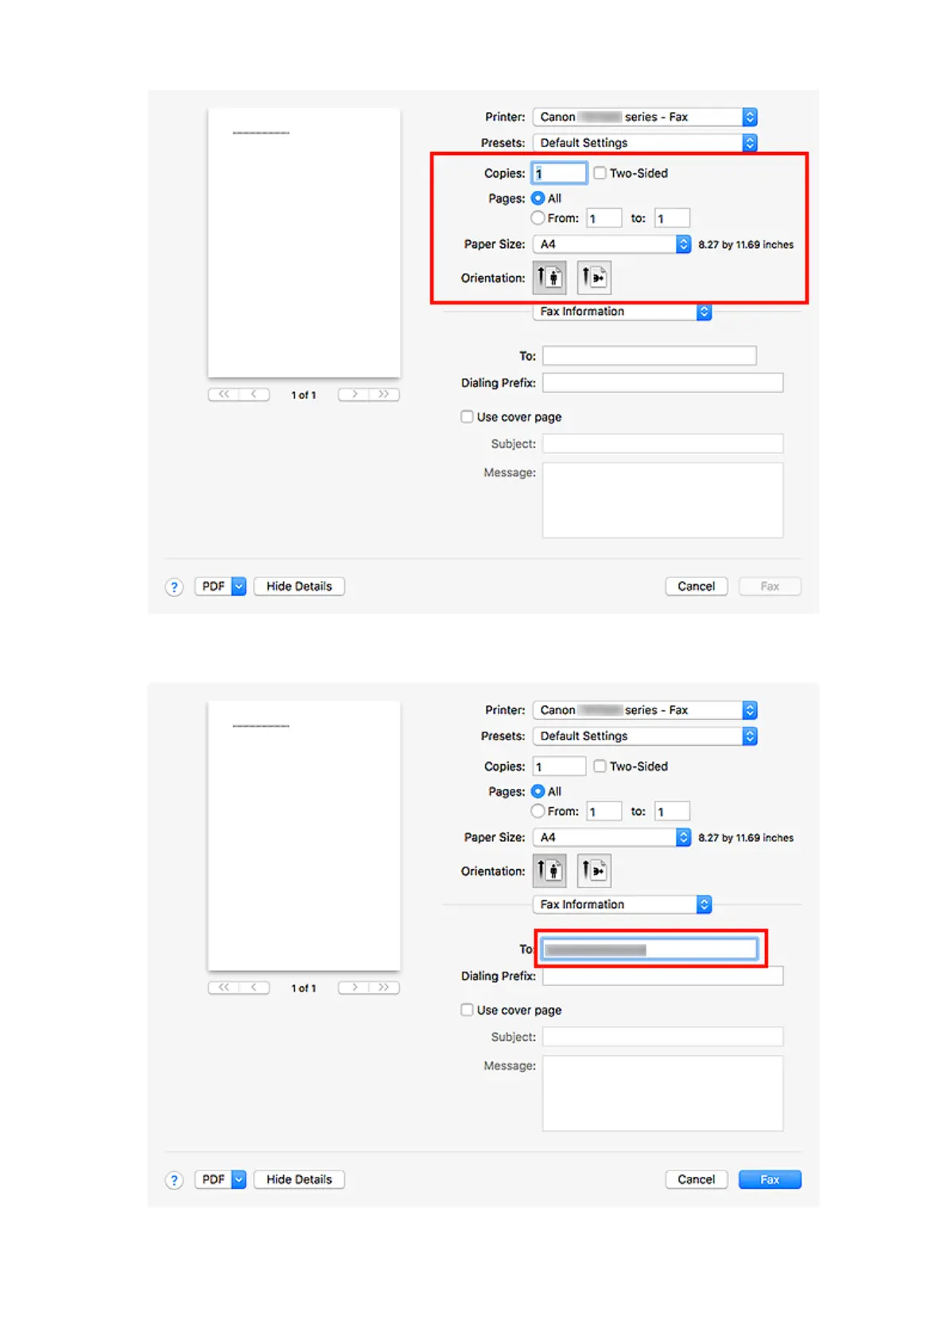Go to last page in bottom dialog preview
Screen dimensions: 947x1339
(x=384, y=988)
